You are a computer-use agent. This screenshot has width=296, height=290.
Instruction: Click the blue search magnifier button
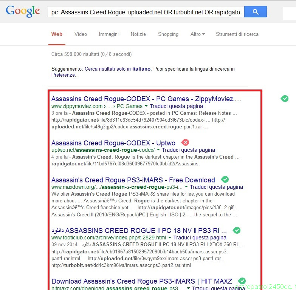pyautogui.click(x=256, y=12)
